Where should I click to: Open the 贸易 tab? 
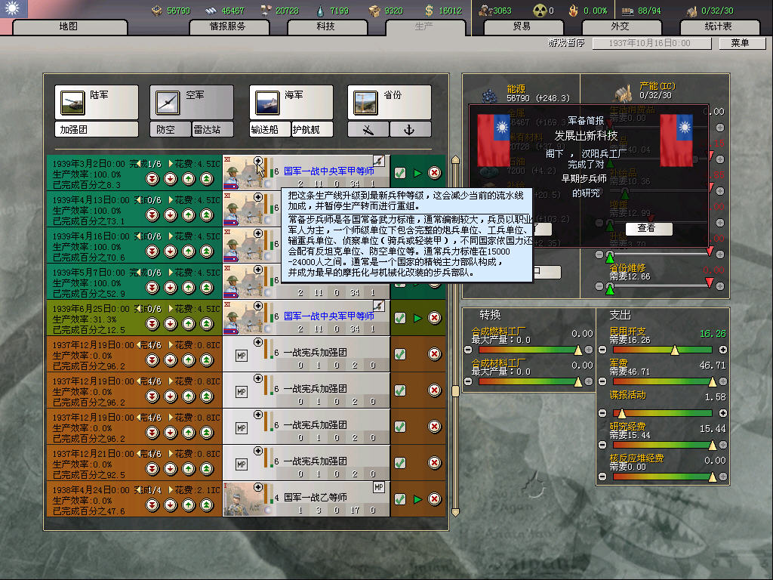(x=523, y=26)
